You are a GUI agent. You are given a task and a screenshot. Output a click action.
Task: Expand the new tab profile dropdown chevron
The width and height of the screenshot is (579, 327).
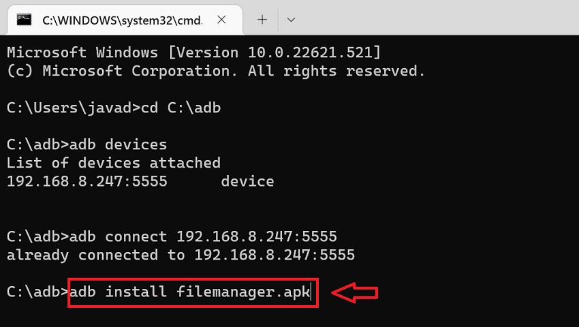pos(291,20)
